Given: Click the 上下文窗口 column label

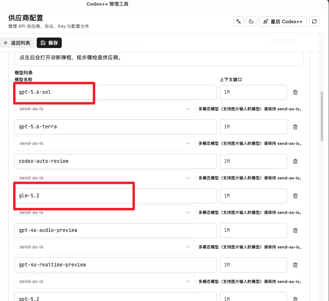Looking at the screenshot, I should tap(231, 80).
